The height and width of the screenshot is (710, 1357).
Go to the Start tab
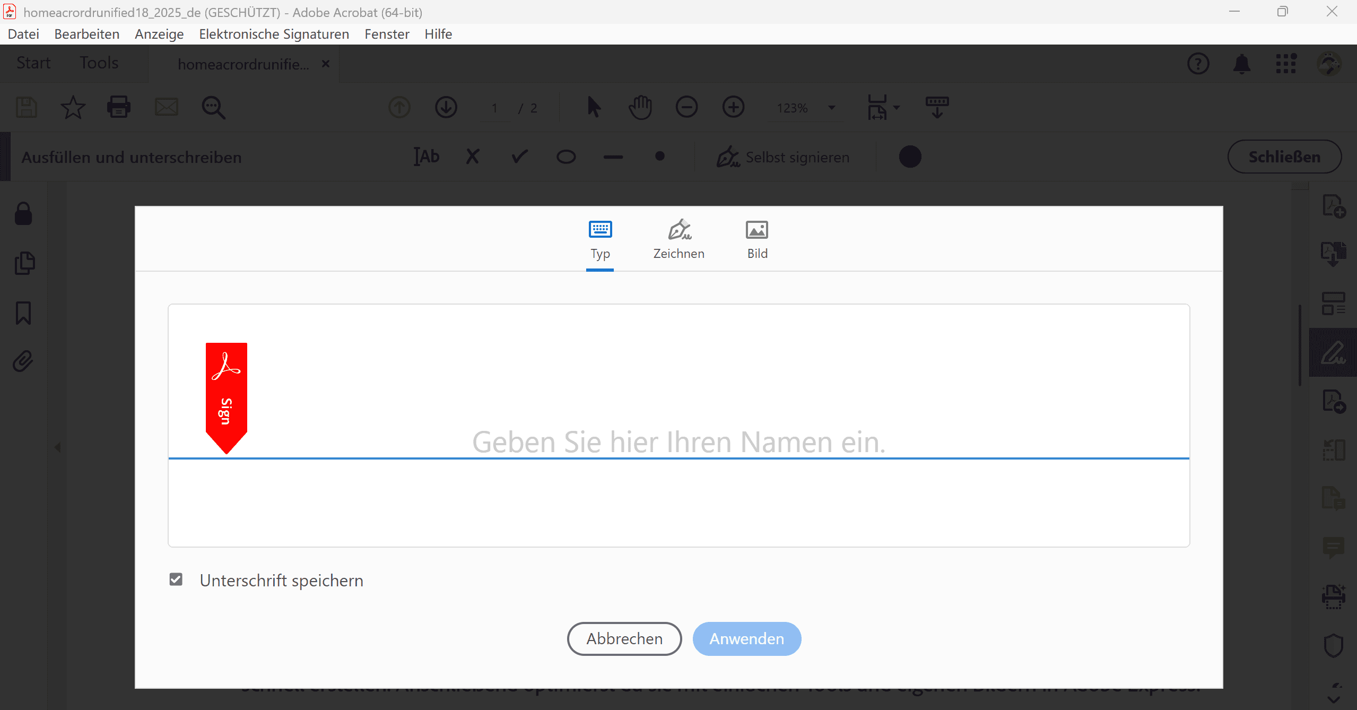[x=33, y=63]
